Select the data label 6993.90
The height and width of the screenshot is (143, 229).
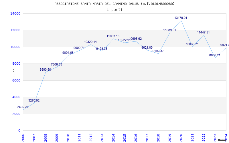point(45,69)
